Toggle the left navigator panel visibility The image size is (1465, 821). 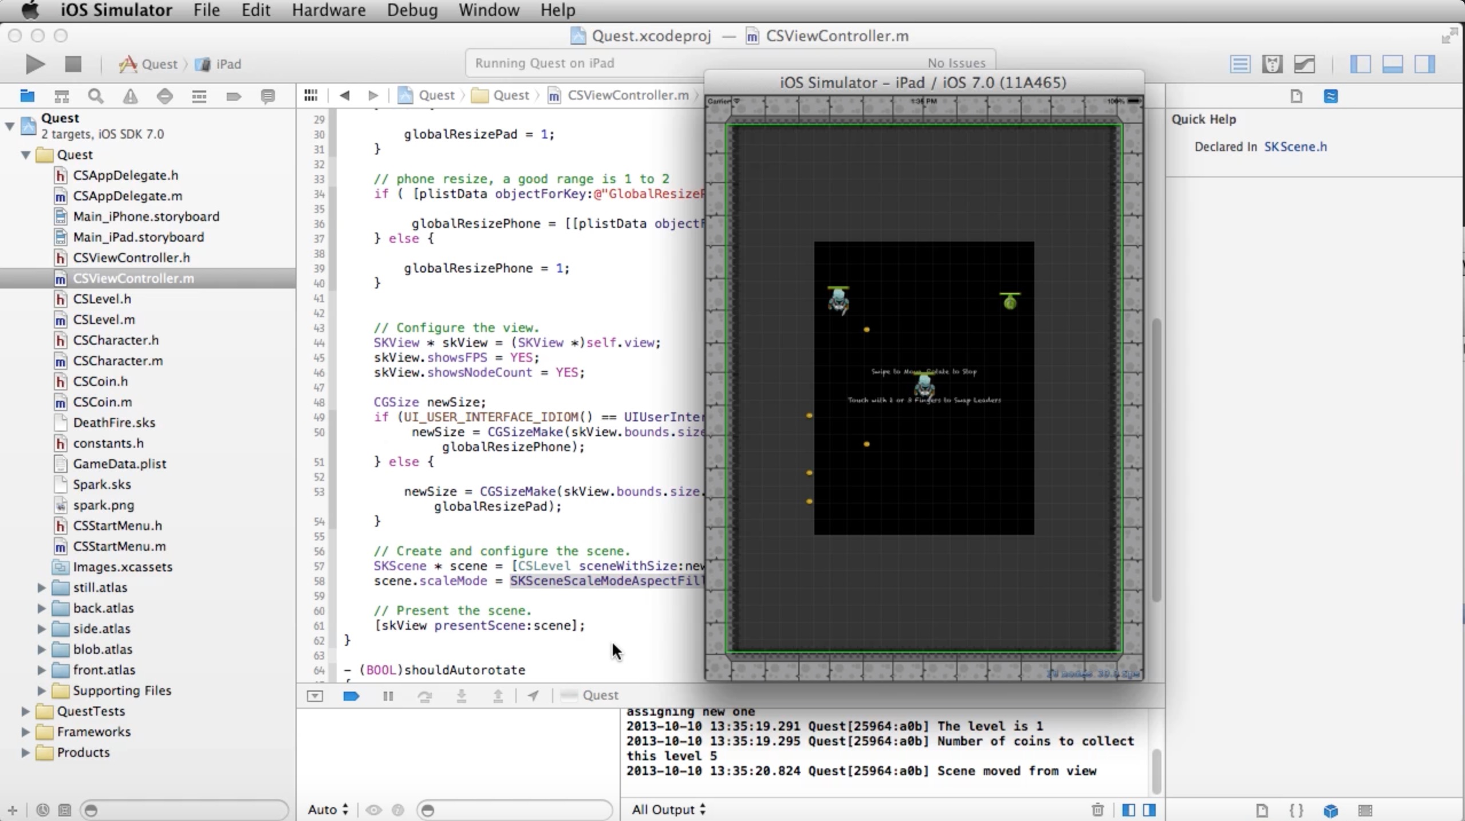(1360, 64)
